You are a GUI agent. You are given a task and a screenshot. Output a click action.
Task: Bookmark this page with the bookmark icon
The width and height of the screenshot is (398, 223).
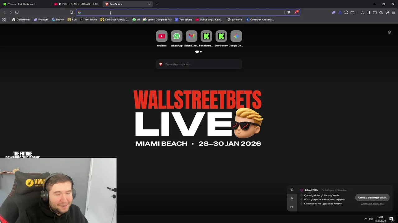(71, 12)
